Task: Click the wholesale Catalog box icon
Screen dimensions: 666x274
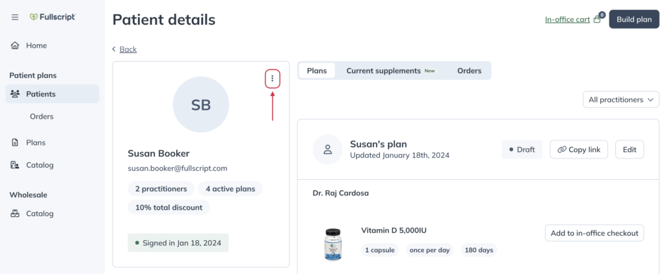Action: pos(15,214)
